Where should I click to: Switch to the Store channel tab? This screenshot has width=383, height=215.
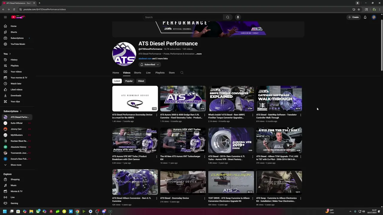pyautogui.click(x=171, y=73)
